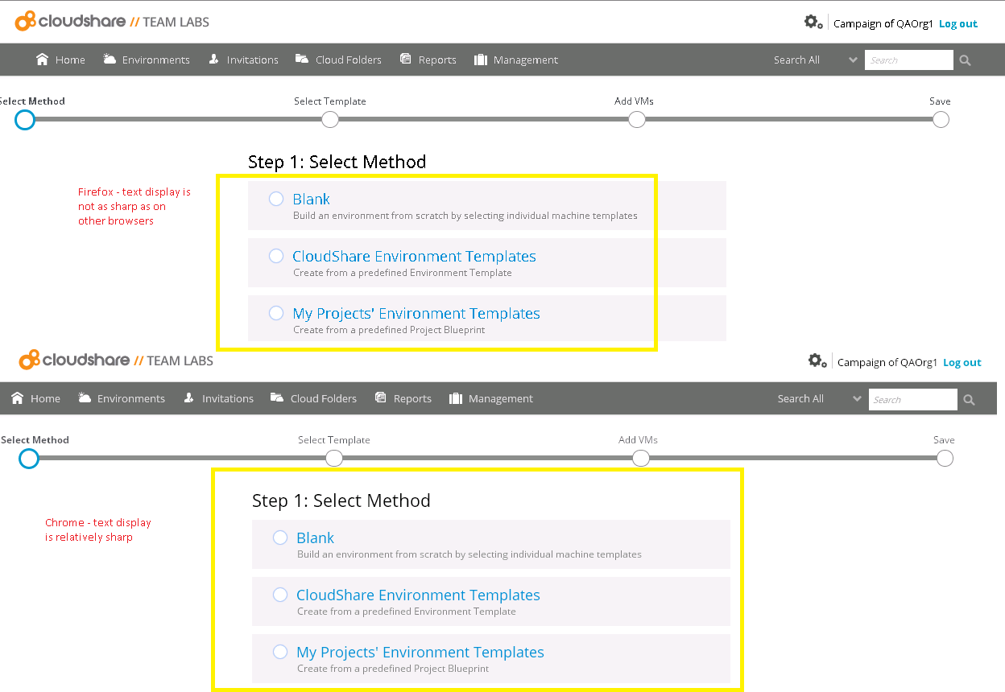Image resolution: width=1005 pixels, height=692 pixels.
Task: Click Log out link in upper Firefox page
Action: (958, 24)
